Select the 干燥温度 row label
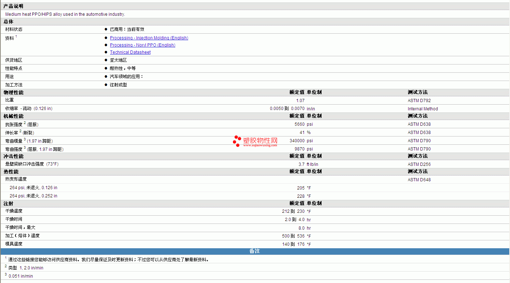This screenshot has height=283, width=510. tap(14, 211)
